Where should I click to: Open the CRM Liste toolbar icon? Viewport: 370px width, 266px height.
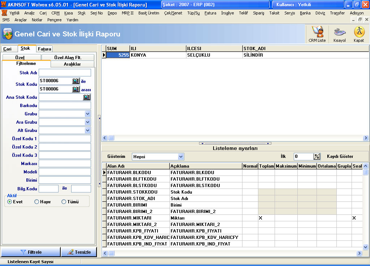coord(317,34)
